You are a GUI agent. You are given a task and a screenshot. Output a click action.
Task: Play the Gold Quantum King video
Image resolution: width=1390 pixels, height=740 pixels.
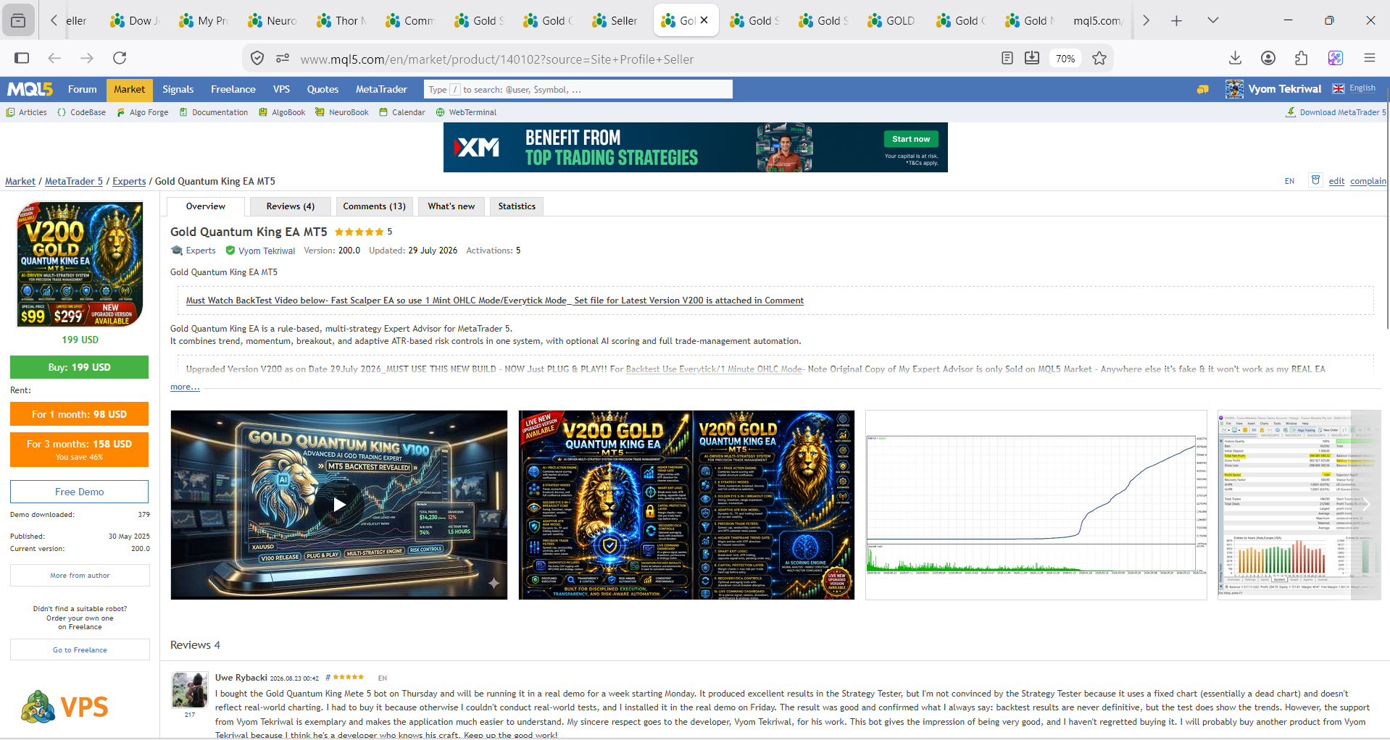pyautogui.click(x=339, y=505)
